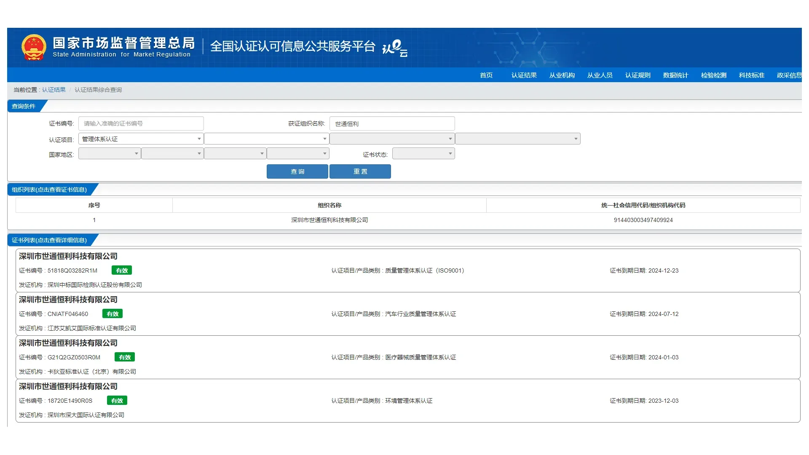
Task: Go to the 首页 menu item
Action: pyautogui.click(x=486, y=75)
